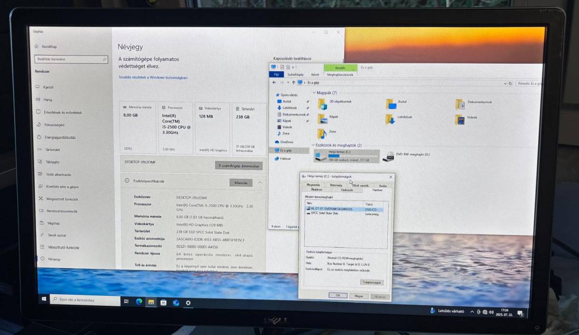Select the Zene folder in Mappák
579x335 pixels.
[x=328, y=133]
